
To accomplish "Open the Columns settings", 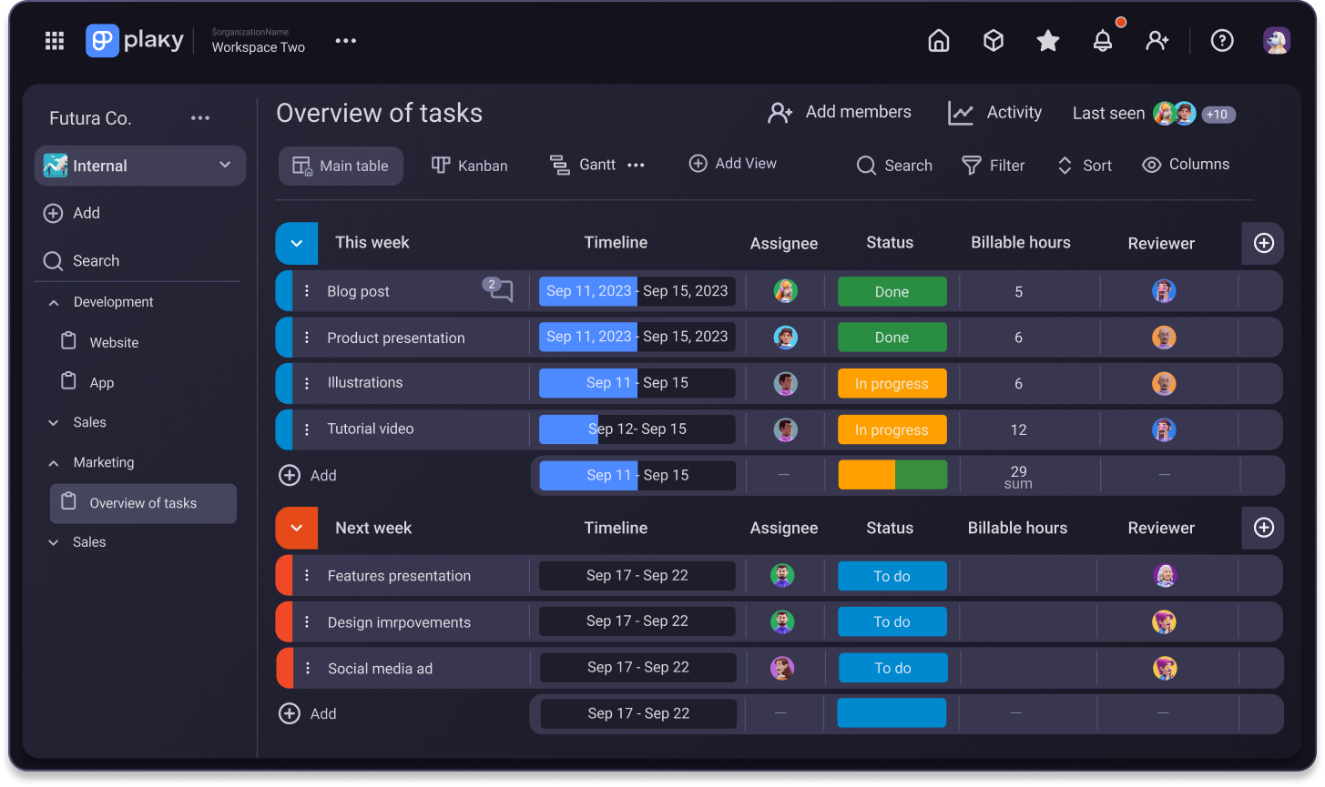I will 1185,165.
